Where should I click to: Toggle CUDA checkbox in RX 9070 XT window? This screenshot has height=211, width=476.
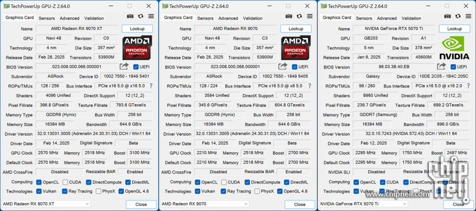[x=65, y=182]
